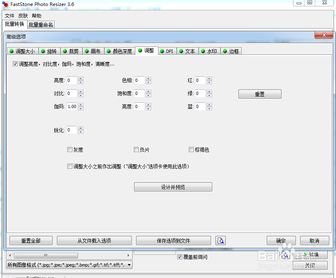Decrease 对比 contrast with down arrow
The width and height of the screenshot is (336, 278).
point(81,95)
